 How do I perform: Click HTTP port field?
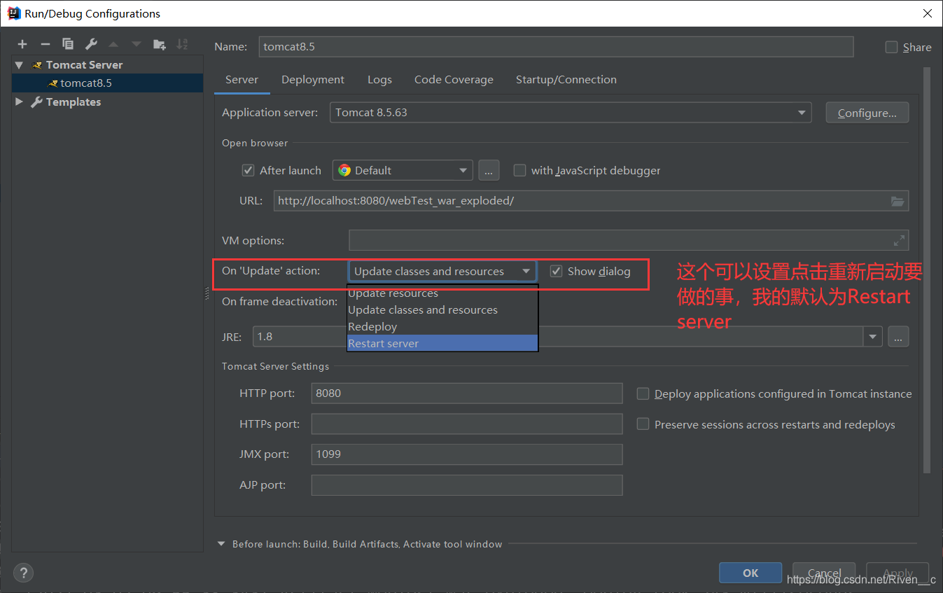pyautogui.click(x=466, y=393)
